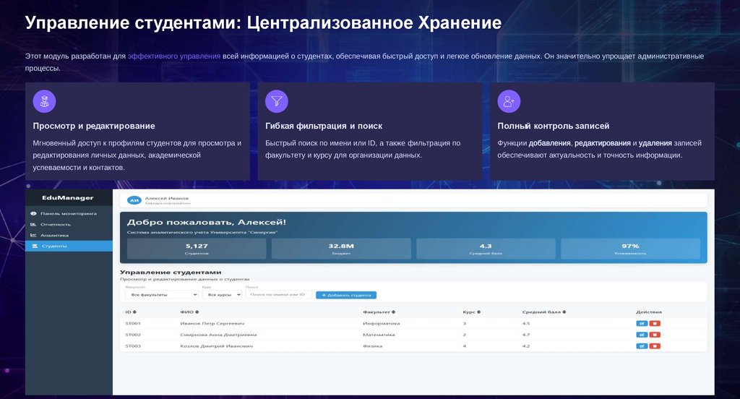740x399 pixels.
Task: Click the эффективного управления link
Action: pyautogui.click(x=173, y=56)
